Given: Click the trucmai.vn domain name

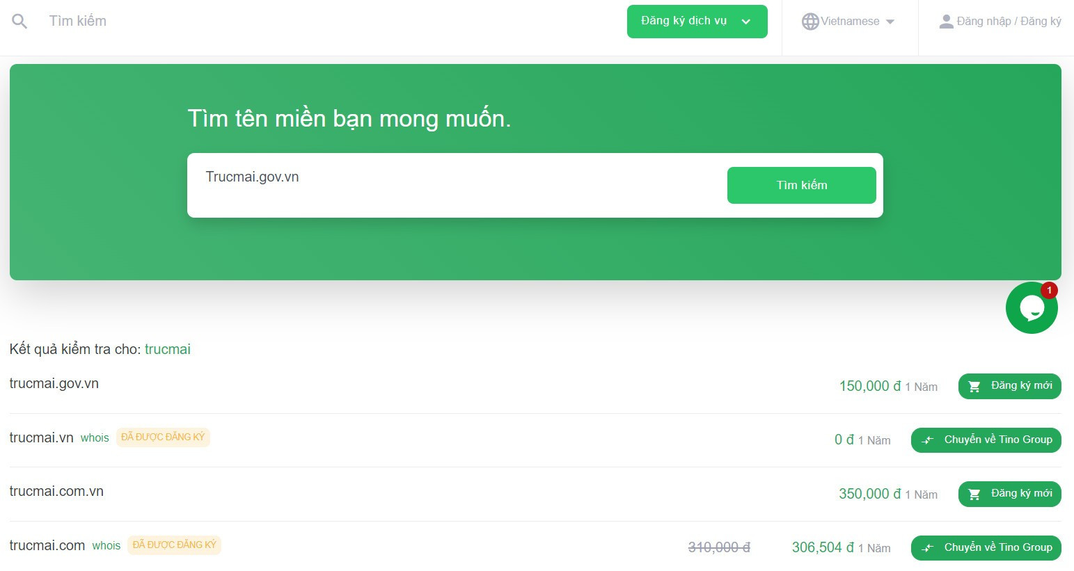Looking at the screenshot, I should click(x=41, y=437).
